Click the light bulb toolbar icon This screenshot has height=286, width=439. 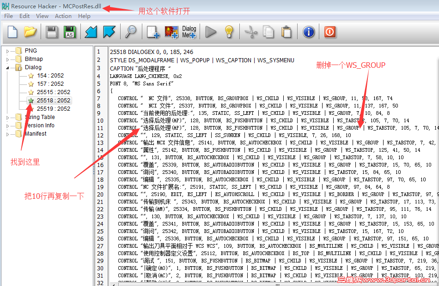pos(229,32)
